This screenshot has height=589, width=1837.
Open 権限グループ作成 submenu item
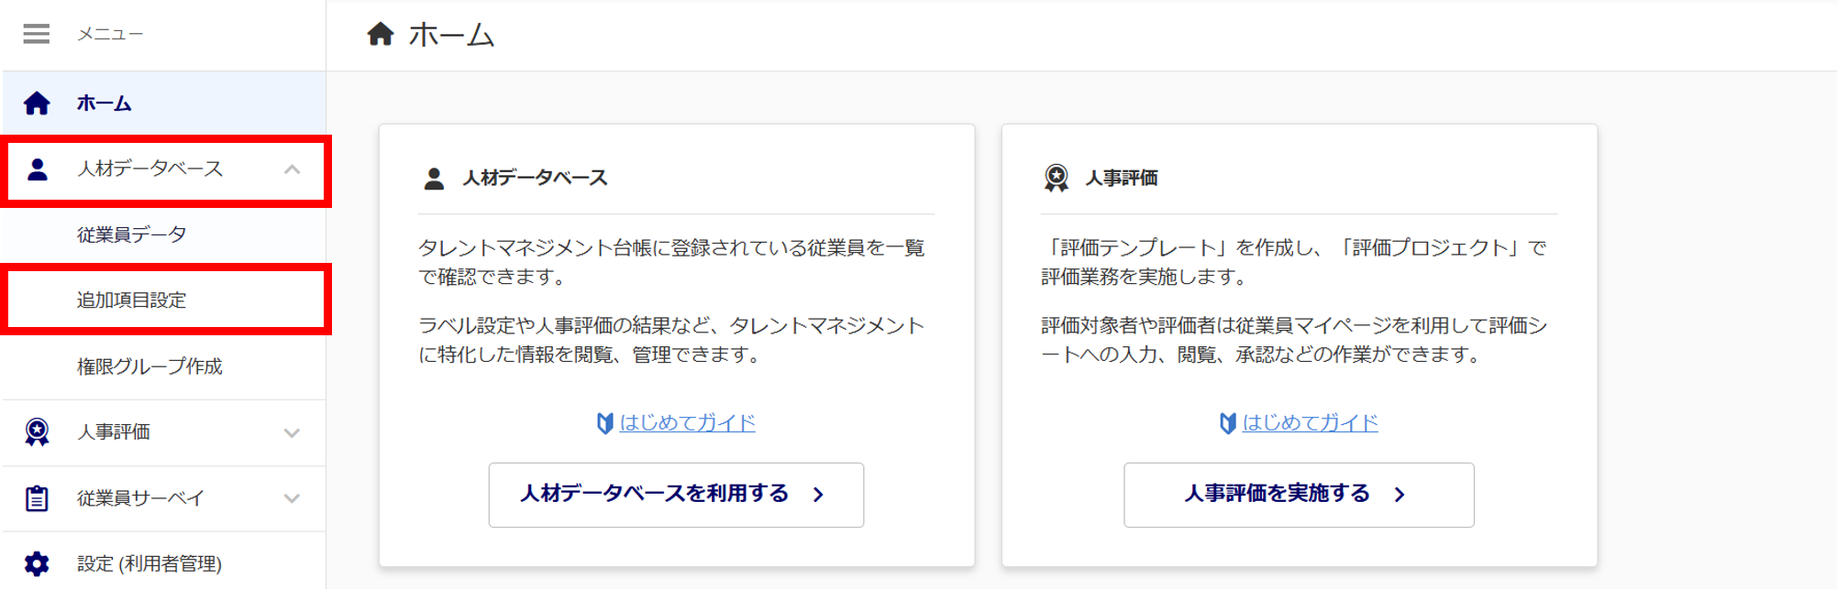click(149, 366)
